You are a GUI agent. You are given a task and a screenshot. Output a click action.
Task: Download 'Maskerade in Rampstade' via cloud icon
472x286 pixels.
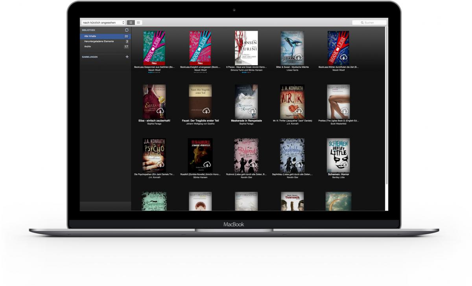pos(253,111)
